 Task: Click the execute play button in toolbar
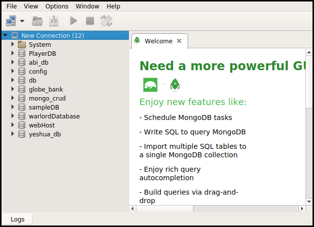click(74, 21)
